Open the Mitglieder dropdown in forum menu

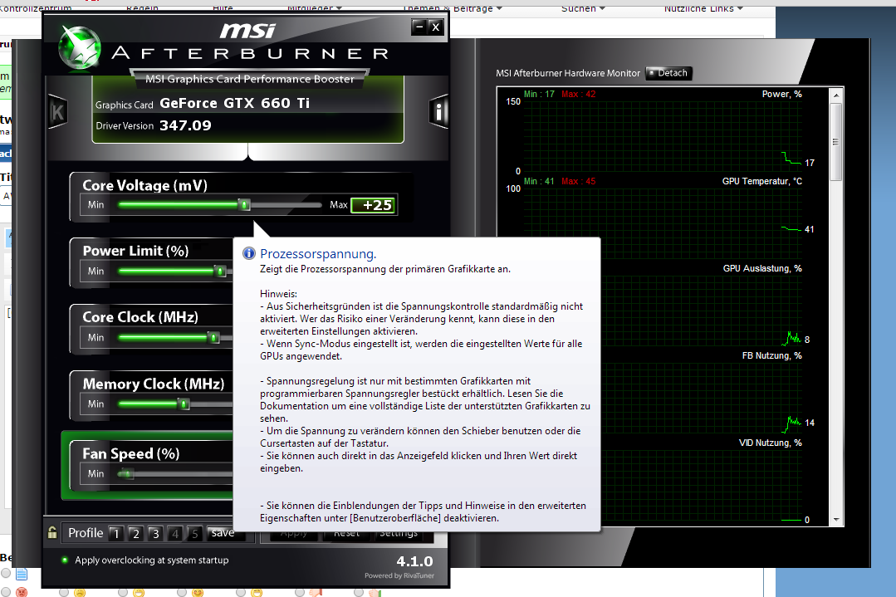pyautogui.click(x=315, y=7)
